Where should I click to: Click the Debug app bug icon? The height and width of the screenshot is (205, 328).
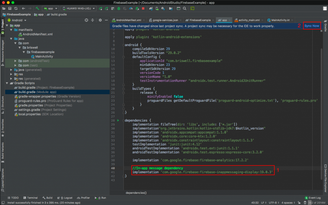tap(119, 9)
